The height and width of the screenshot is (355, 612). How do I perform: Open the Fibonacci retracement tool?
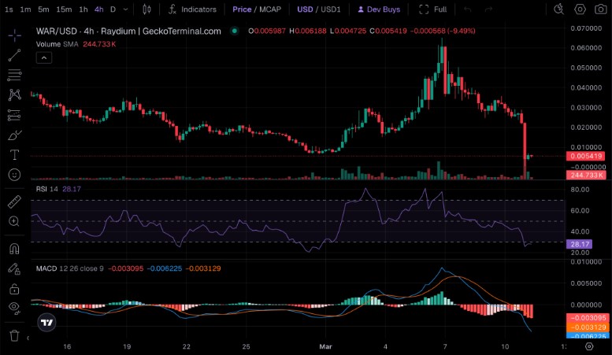[x=14, y=75]
